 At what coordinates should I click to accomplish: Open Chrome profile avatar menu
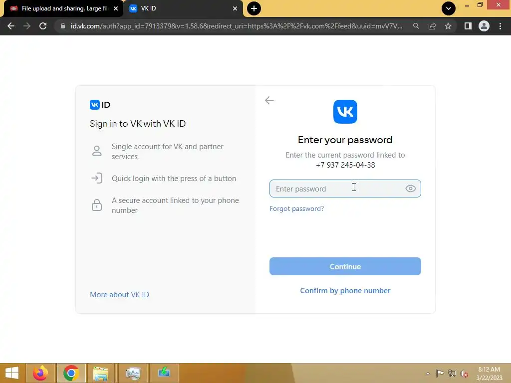click(484, 26)
